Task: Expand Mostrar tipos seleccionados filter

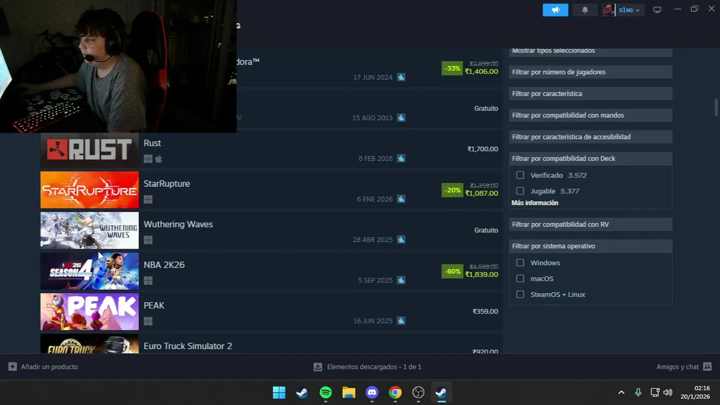Action: click(x=590, y=51)
